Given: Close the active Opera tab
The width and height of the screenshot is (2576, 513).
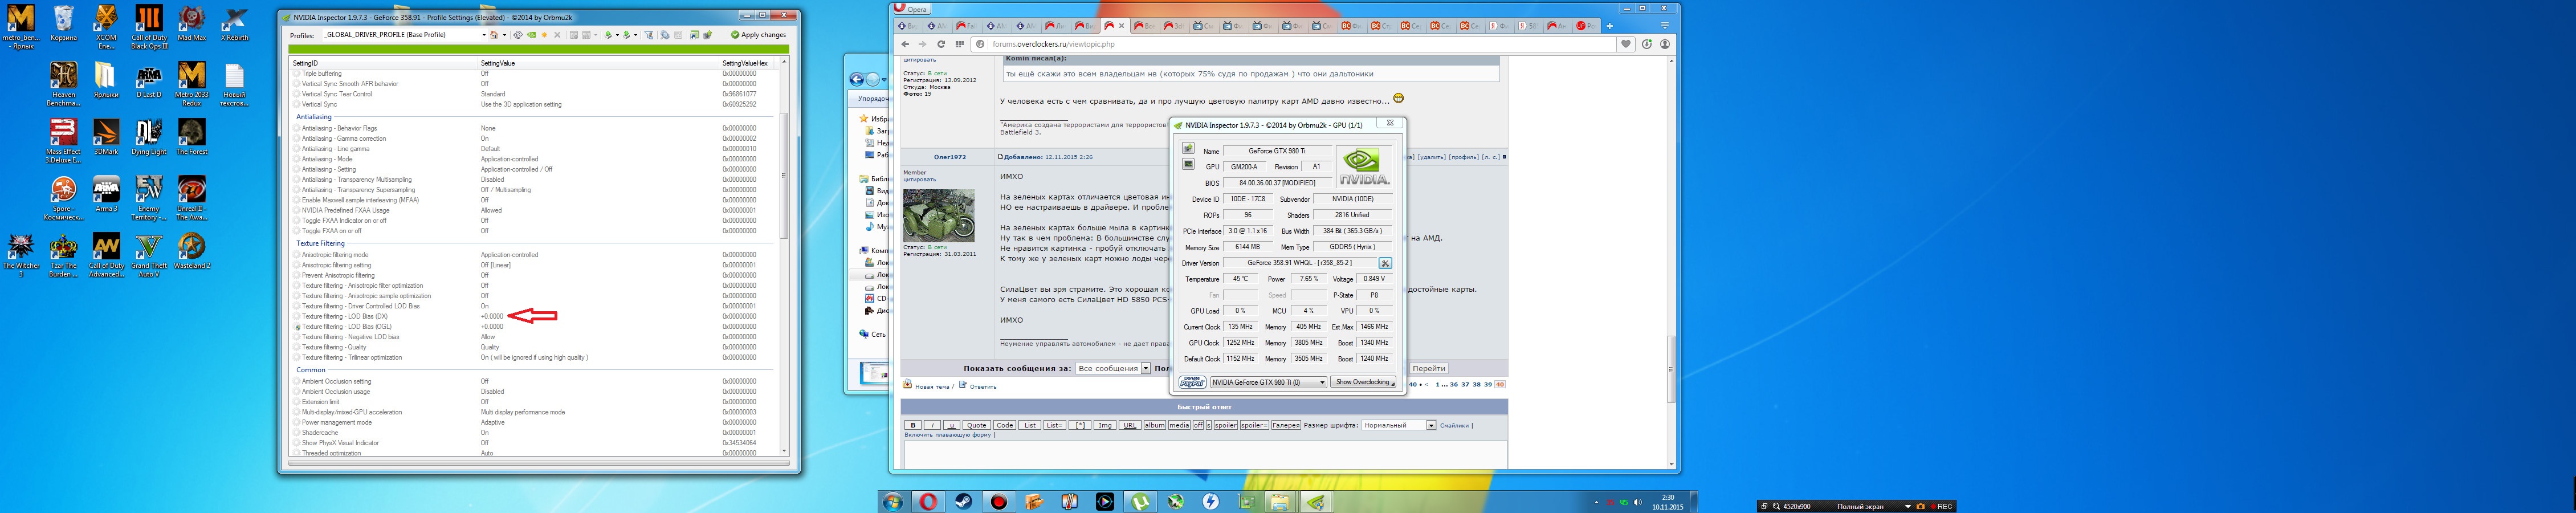Looking at the screenshot, I should (1122, 26).
